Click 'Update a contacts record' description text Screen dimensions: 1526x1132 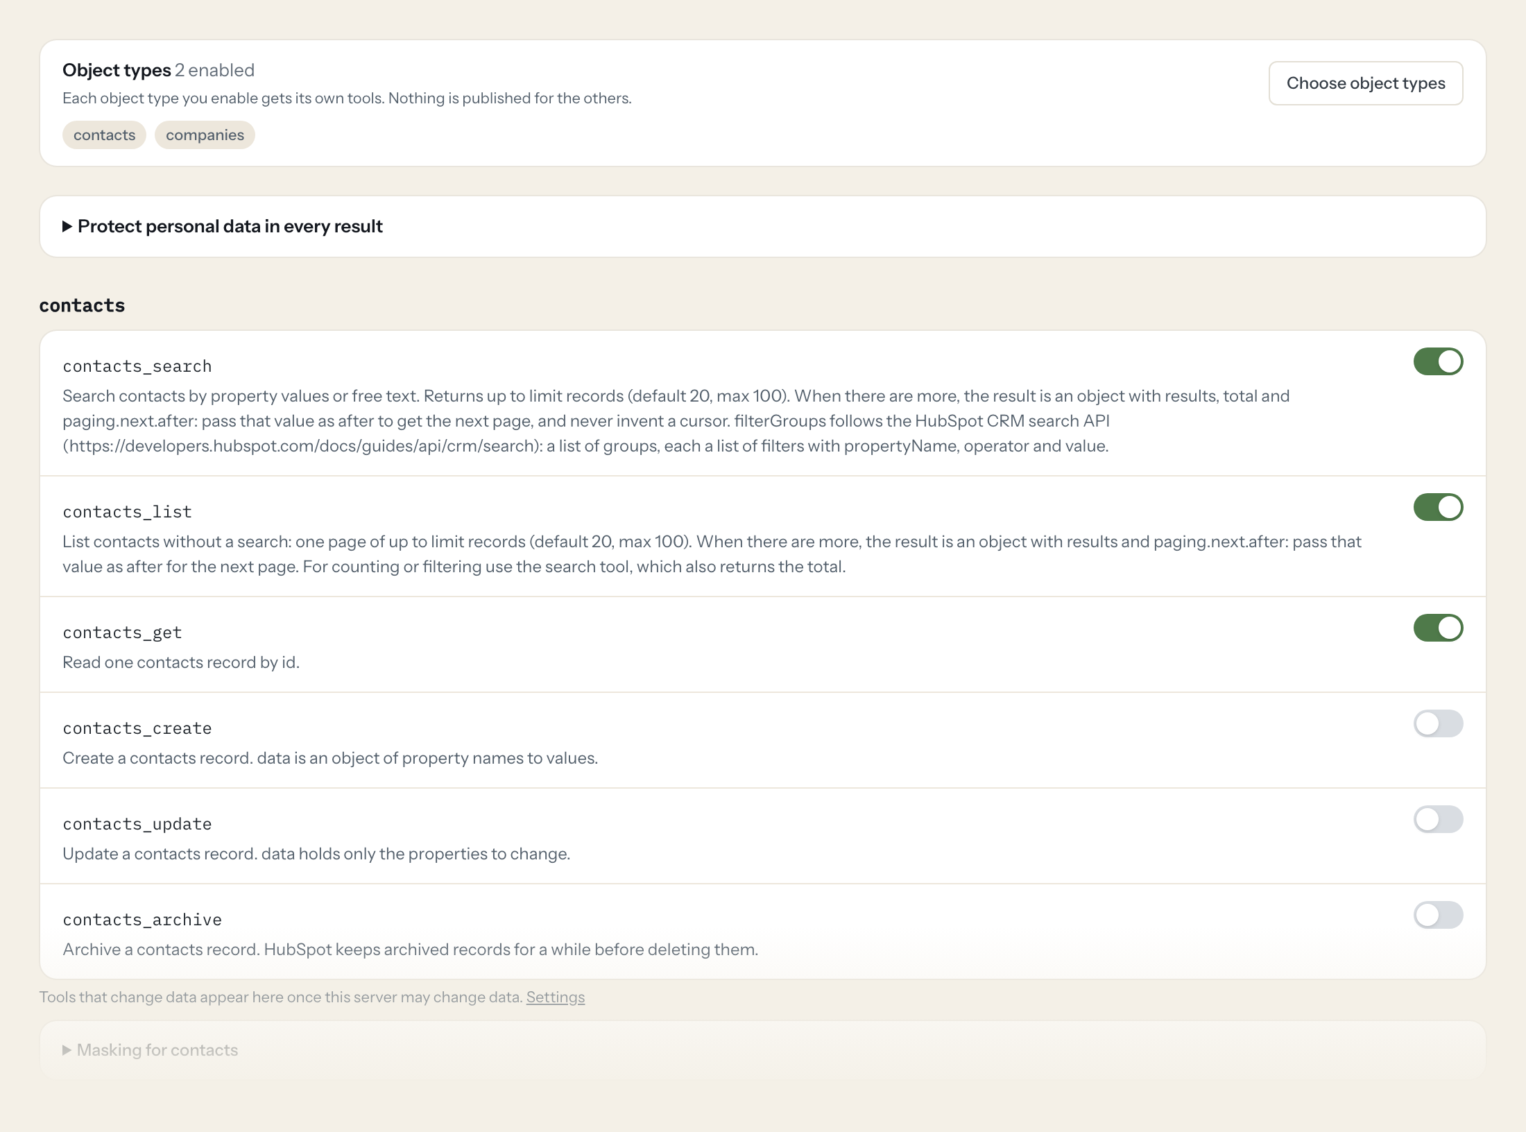(316, 854)
